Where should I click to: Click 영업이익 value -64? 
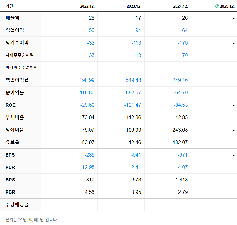pos(184,30)
